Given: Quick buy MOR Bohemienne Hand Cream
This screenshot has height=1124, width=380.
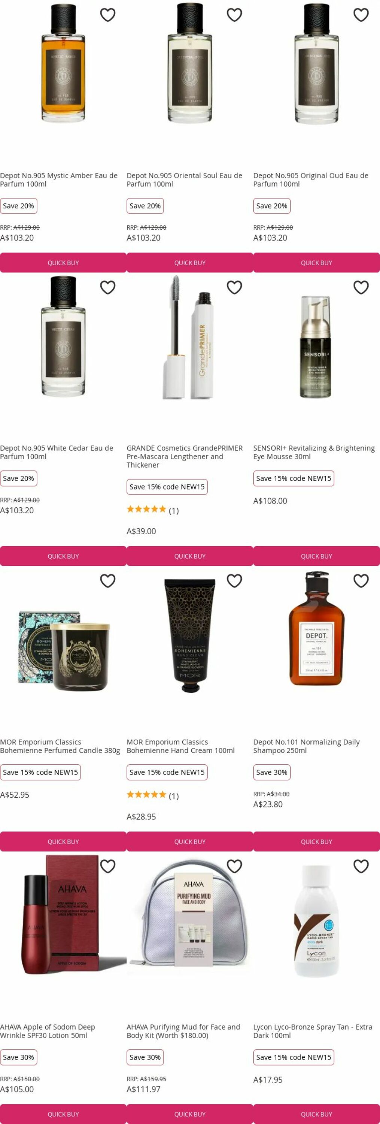Looking at the screenshot, I should tap(189, 841).
